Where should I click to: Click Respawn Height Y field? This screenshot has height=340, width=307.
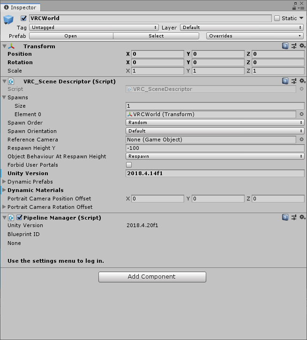[215, 148]
